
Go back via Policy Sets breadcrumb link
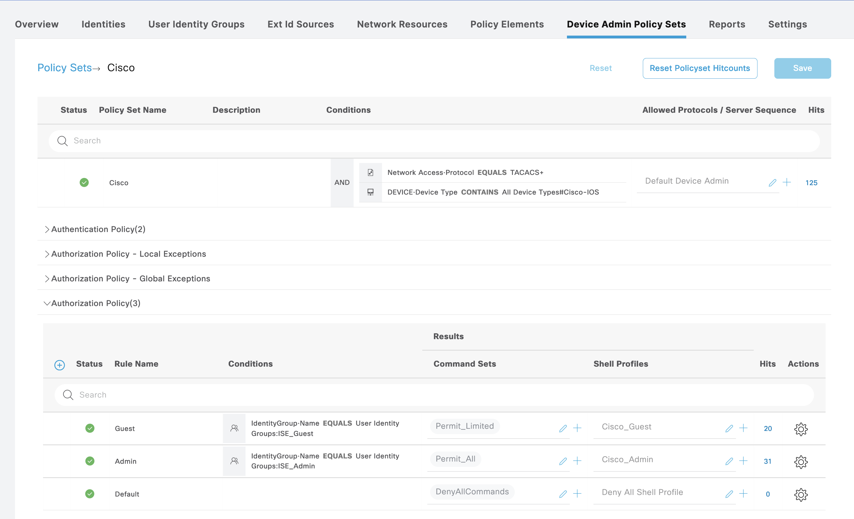[x=64, y=68]
